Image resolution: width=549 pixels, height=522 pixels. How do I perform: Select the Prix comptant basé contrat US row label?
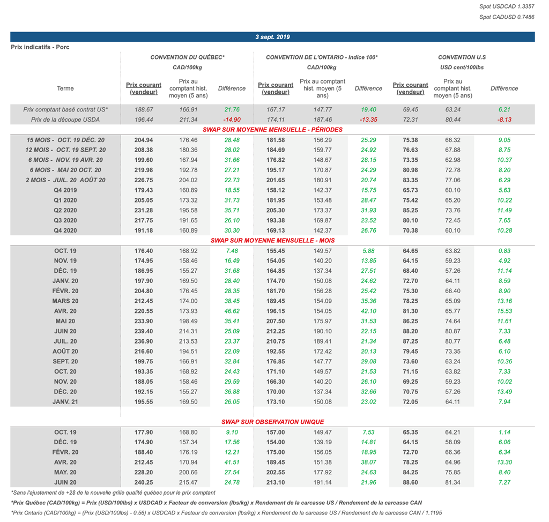pyautogui.click(x=65, y=109)
